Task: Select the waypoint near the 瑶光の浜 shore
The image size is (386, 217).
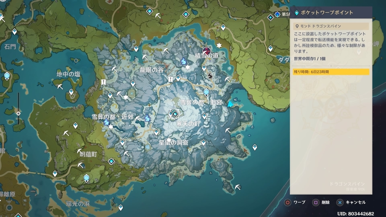Action: click(121, 208)
